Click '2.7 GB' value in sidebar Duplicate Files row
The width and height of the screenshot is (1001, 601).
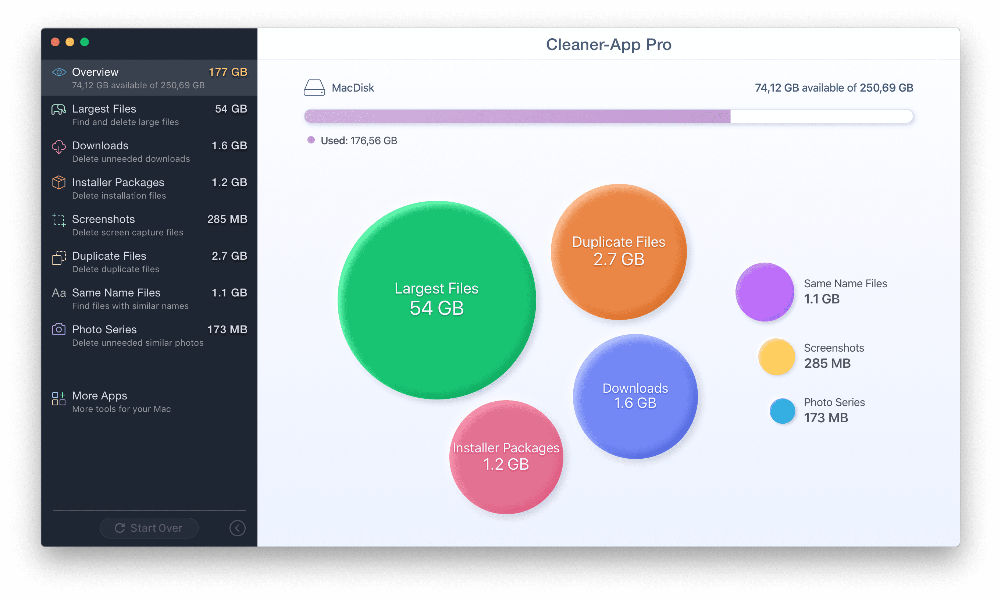[x=229, y=256]
